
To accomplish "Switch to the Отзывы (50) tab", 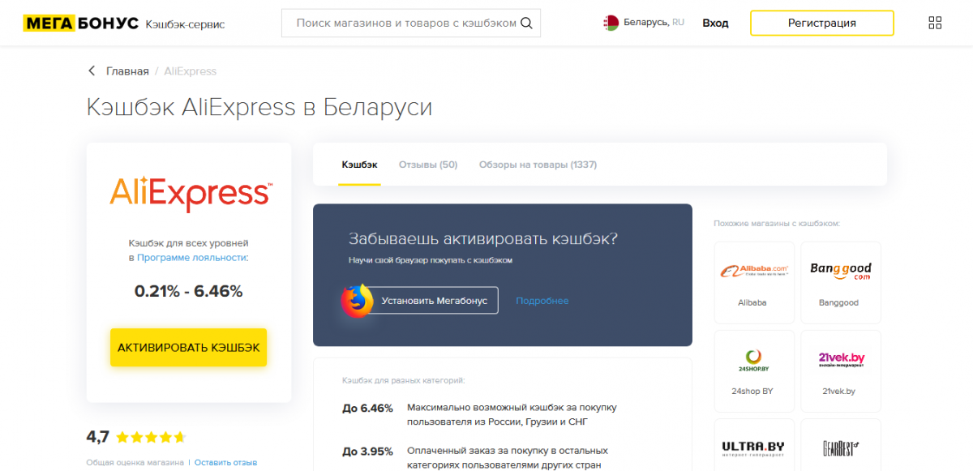I will tap(428, 165).
